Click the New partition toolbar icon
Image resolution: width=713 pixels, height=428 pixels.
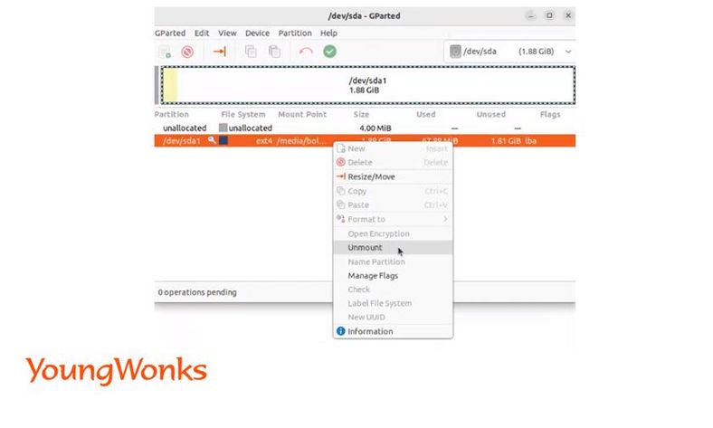(165, 52)
